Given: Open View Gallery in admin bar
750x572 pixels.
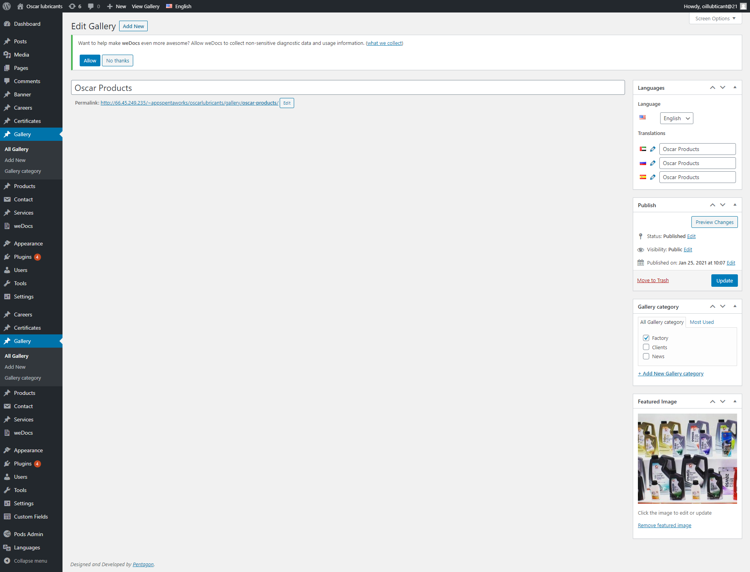Looking at the screenshot, I should pyautogui.click(x=146, y=6).
